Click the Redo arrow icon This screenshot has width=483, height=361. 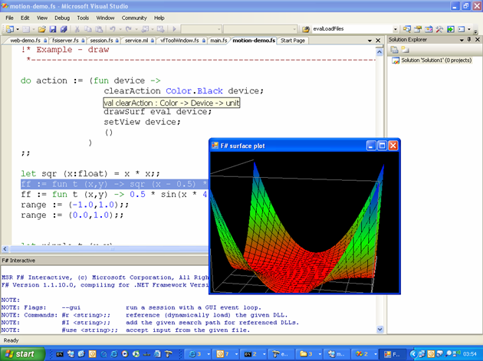129,29
